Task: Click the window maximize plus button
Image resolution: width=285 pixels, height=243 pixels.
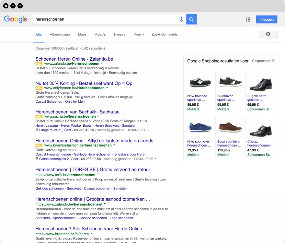Action: coord(20,6)
